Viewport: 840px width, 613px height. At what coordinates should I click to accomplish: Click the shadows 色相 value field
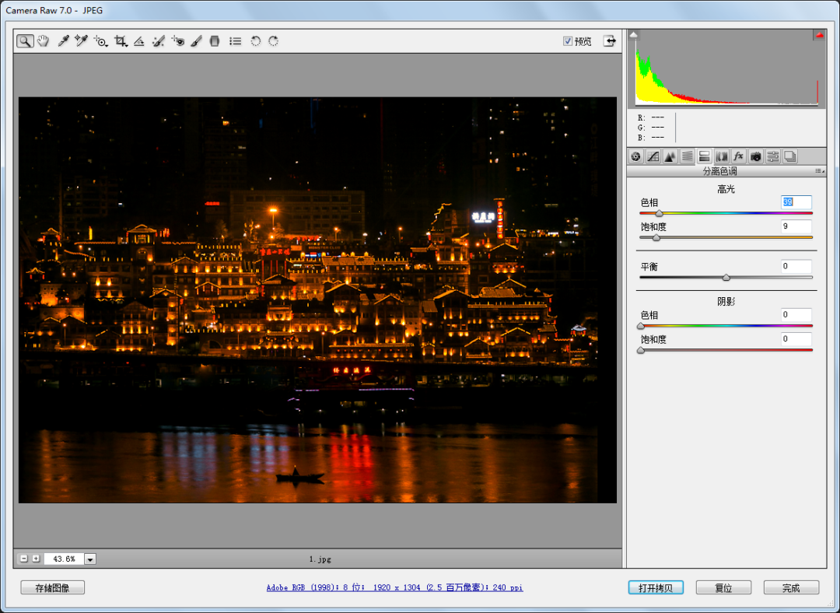[x=796, y=314]
